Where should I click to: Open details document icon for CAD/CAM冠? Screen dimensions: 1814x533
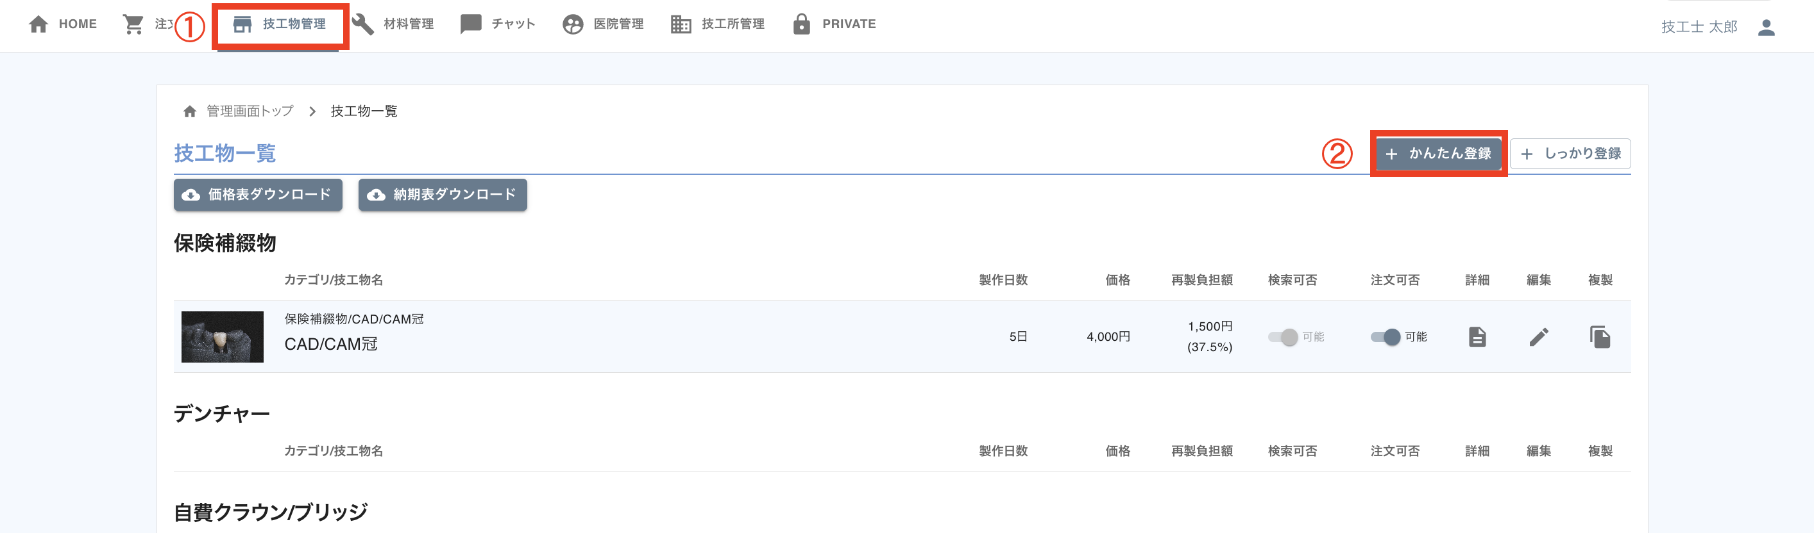point(1477,337)
